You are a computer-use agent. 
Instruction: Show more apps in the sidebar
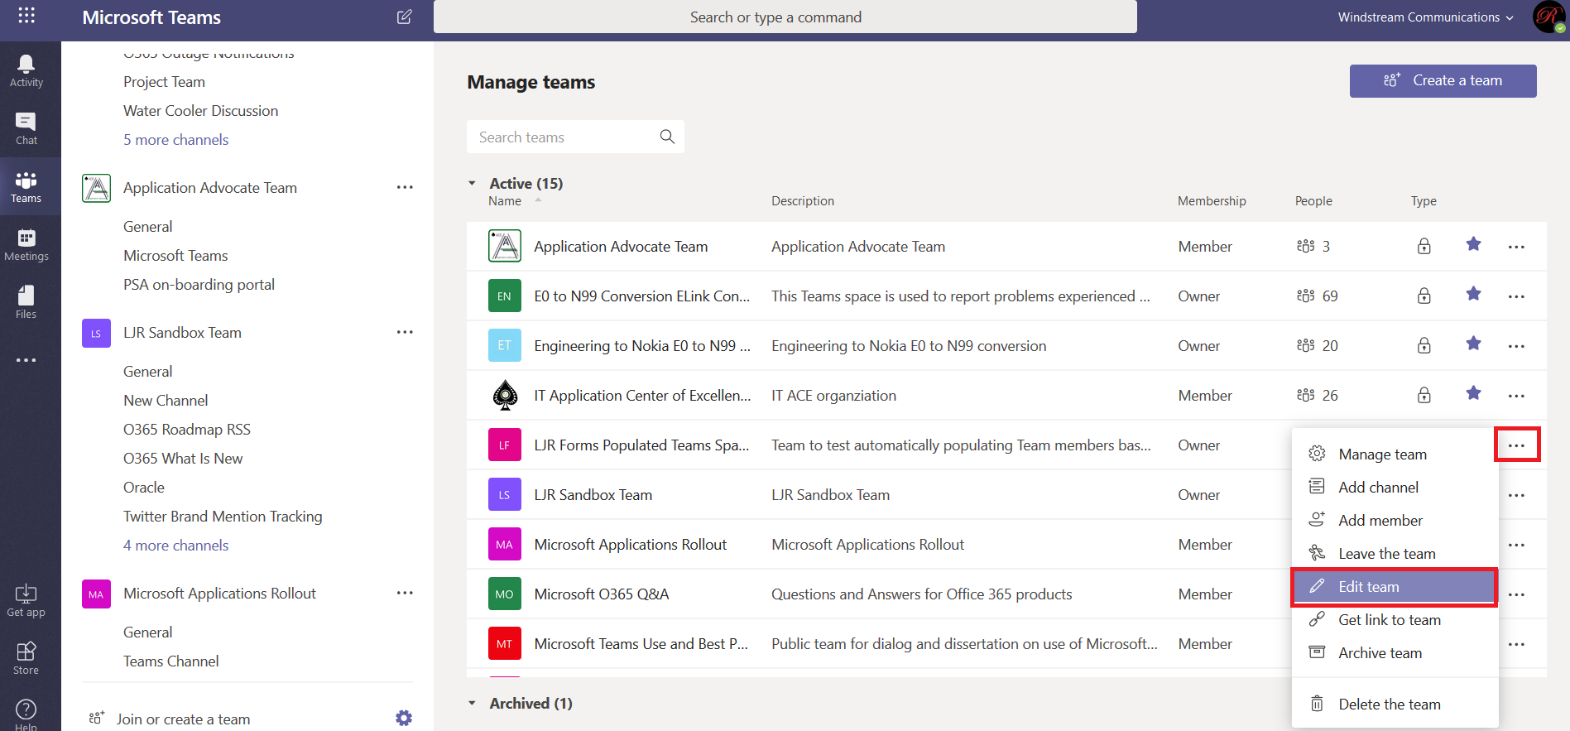click(26, 360)
